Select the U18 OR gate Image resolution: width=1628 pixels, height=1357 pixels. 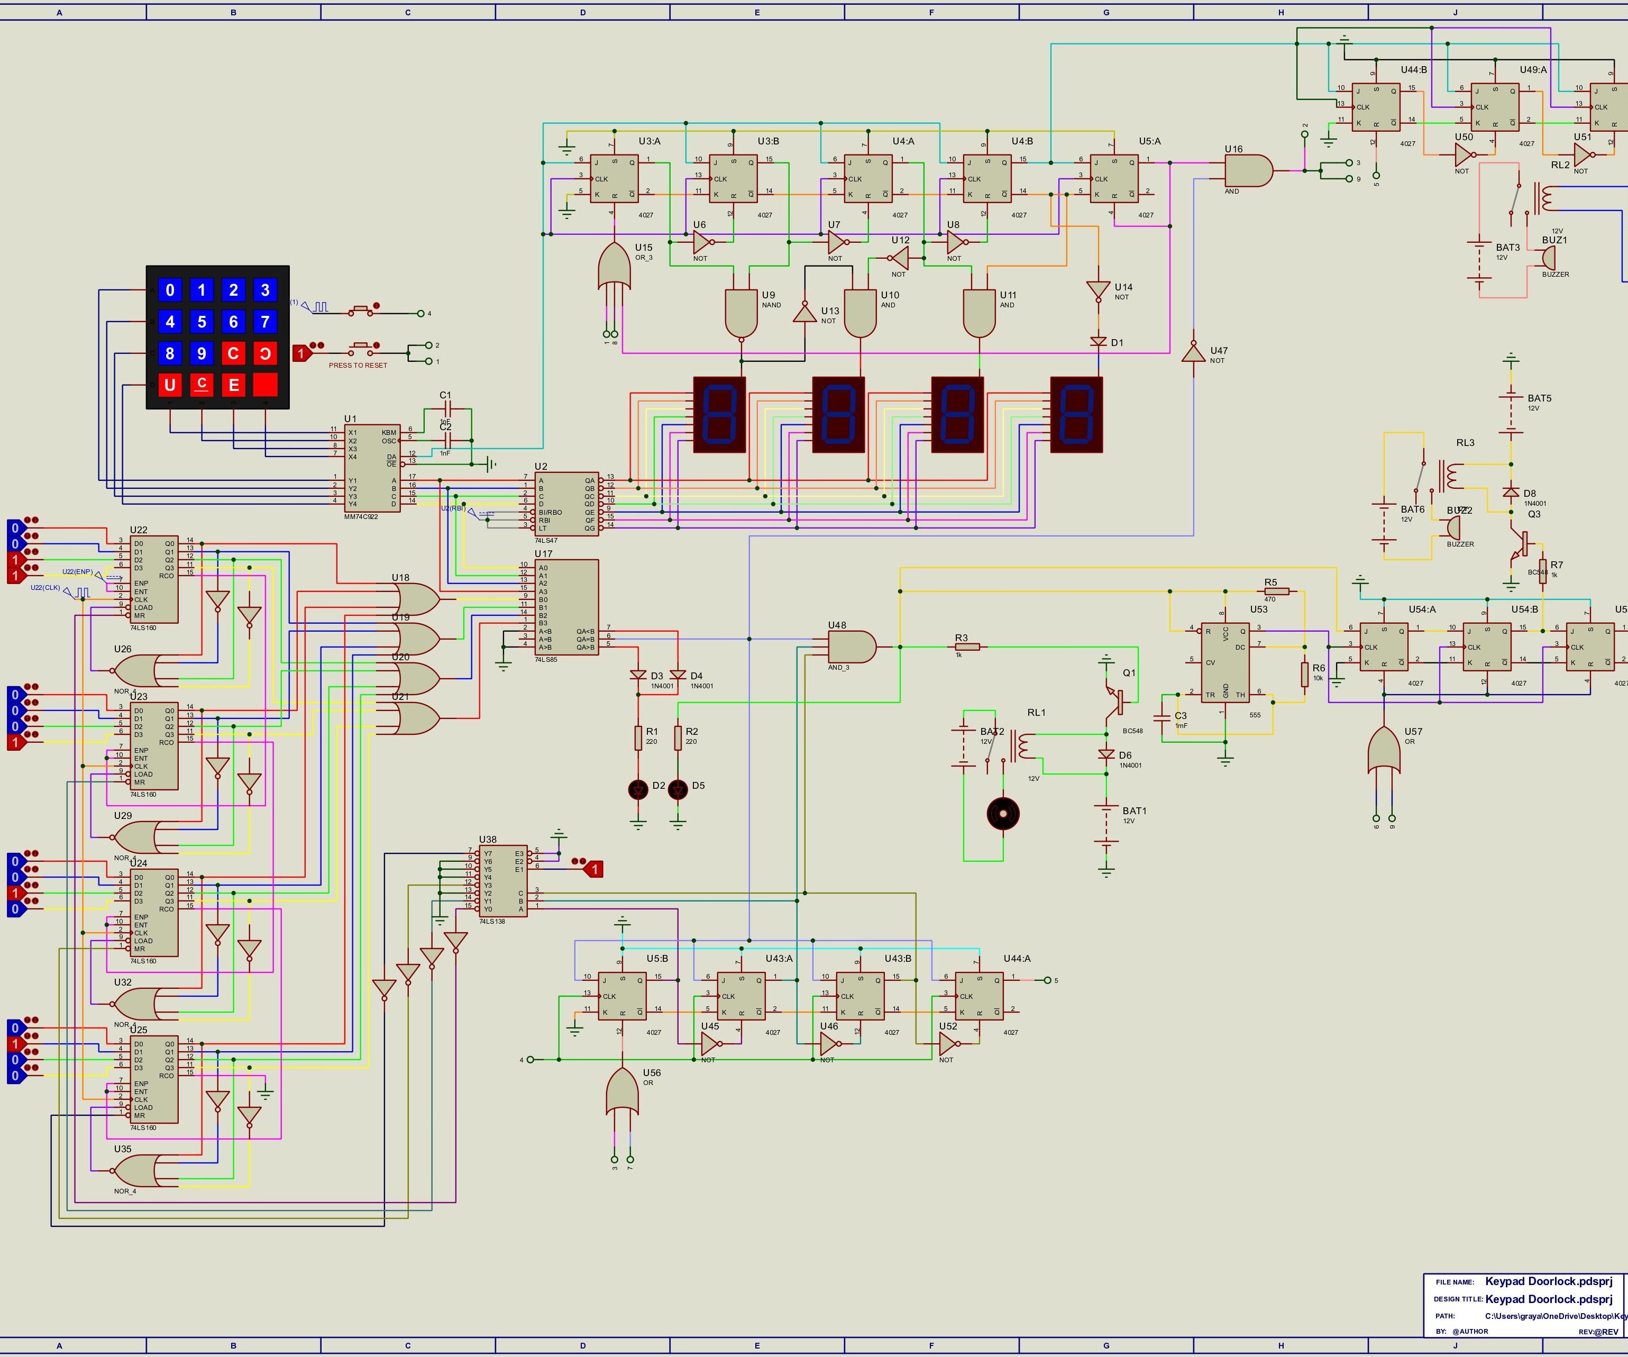(x=416, y=599)
